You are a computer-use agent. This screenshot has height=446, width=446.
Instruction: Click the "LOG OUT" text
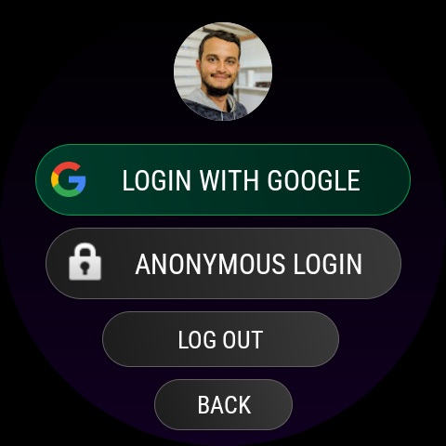click(x=220, y=340)
